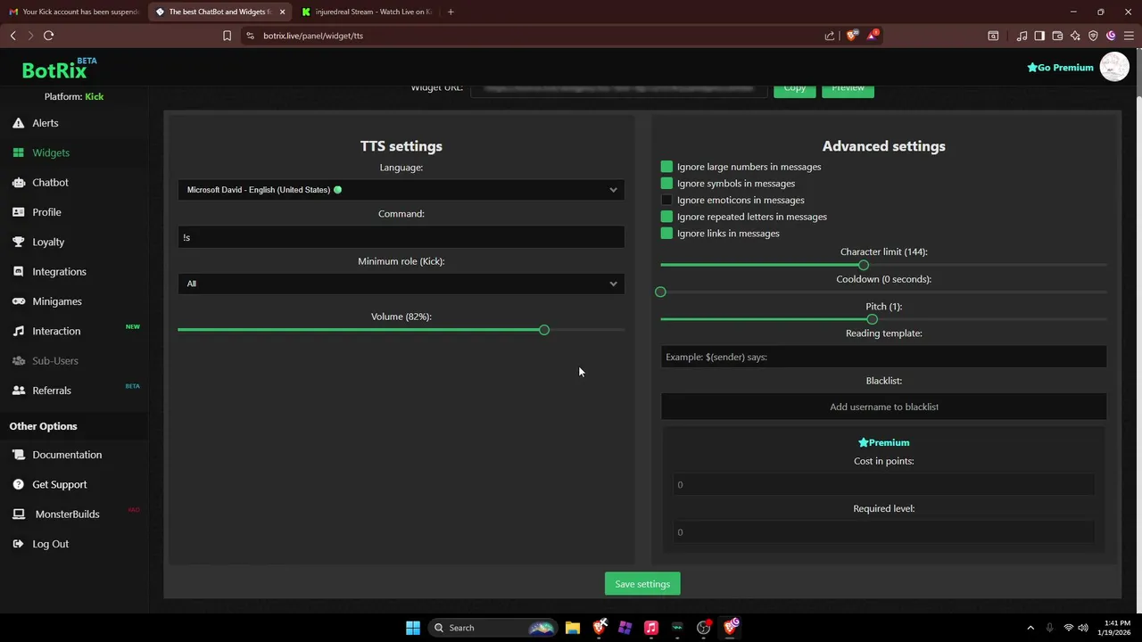The width and height of the screenshot is (1142, 642).
Task: Click the Brave shield icon in address bar
Action: click(852, 36)
